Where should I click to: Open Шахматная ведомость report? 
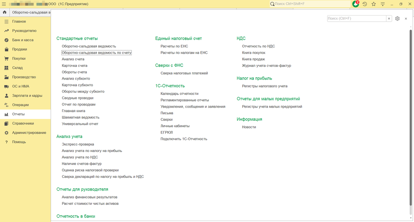[81, 118]
